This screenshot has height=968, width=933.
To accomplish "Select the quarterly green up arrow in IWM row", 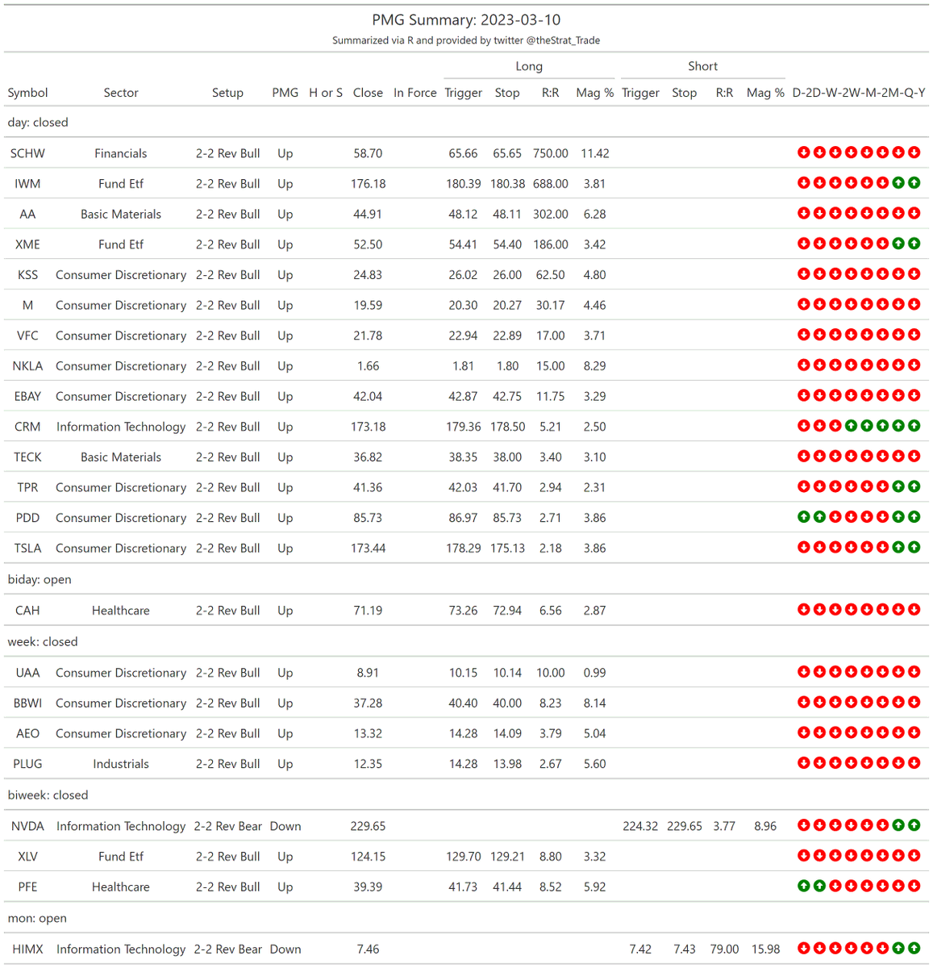I will [x=898, y=183].
